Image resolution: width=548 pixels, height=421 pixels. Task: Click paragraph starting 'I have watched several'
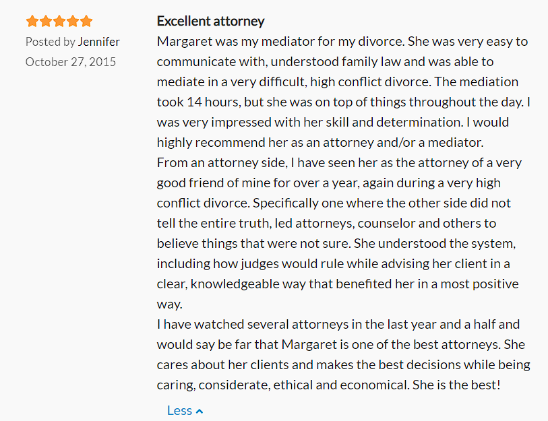pos(344,354)
